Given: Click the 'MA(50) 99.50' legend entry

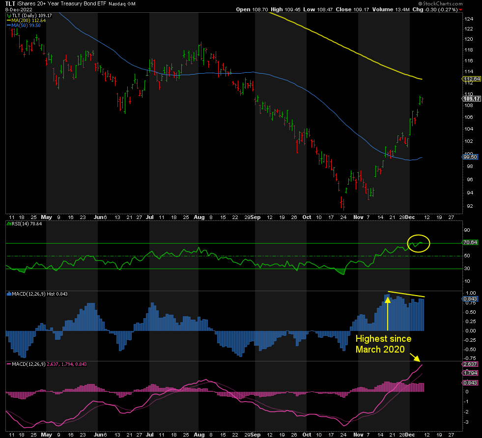Looking at the screenshot, I should pos(26,26).
